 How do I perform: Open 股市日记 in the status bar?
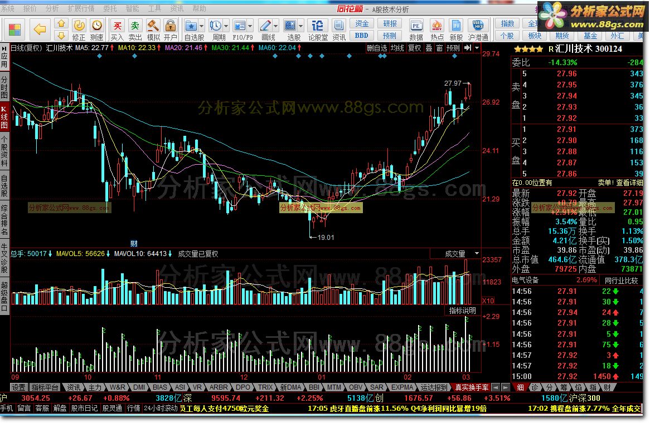(x=84, y=408)
